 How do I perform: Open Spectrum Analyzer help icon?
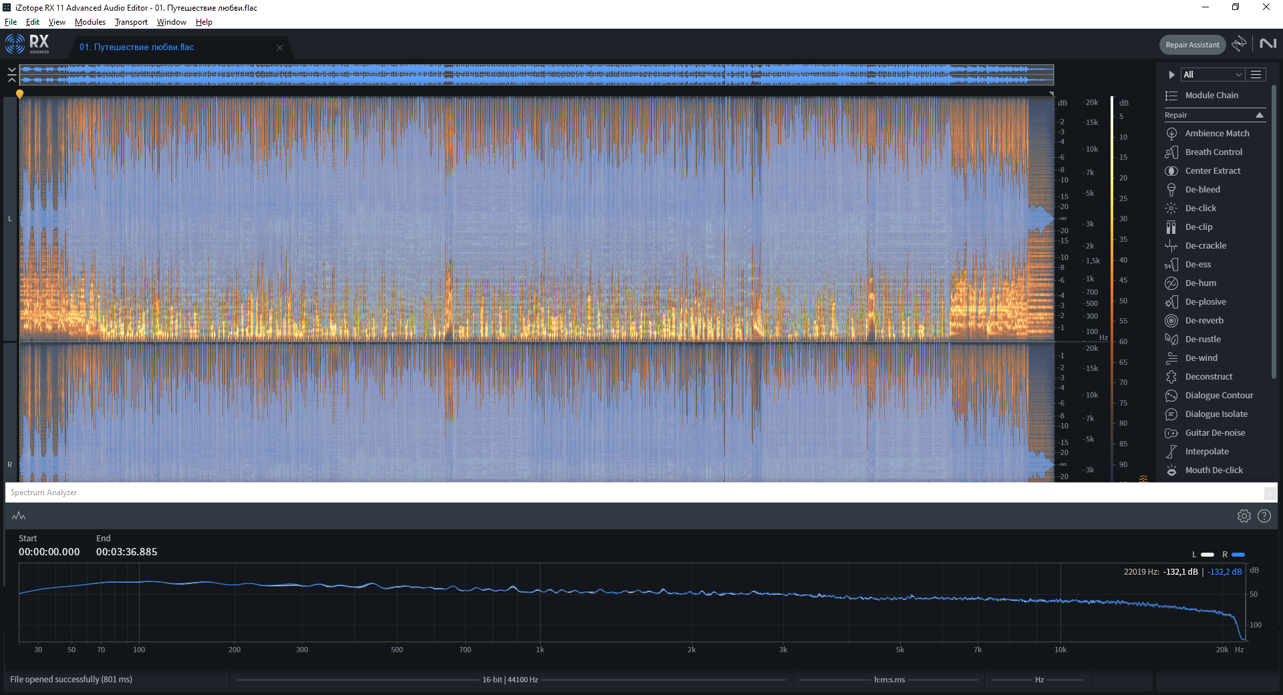(1264, 516)
